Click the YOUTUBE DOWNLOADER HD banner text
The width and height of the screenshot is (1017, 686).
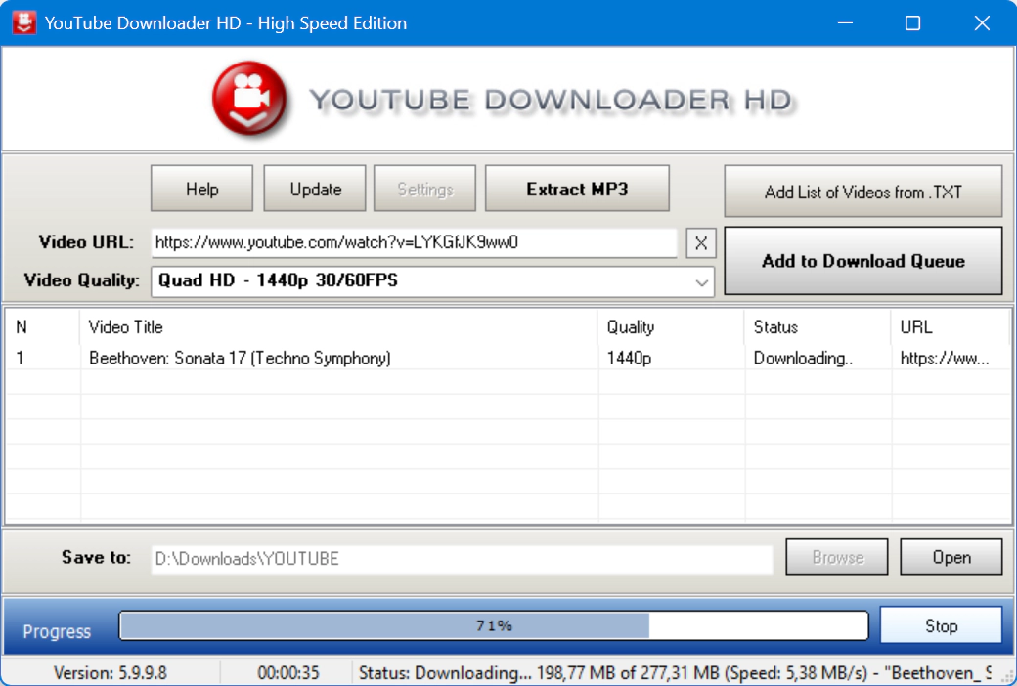pyautogui.click(x=551, y=100)
